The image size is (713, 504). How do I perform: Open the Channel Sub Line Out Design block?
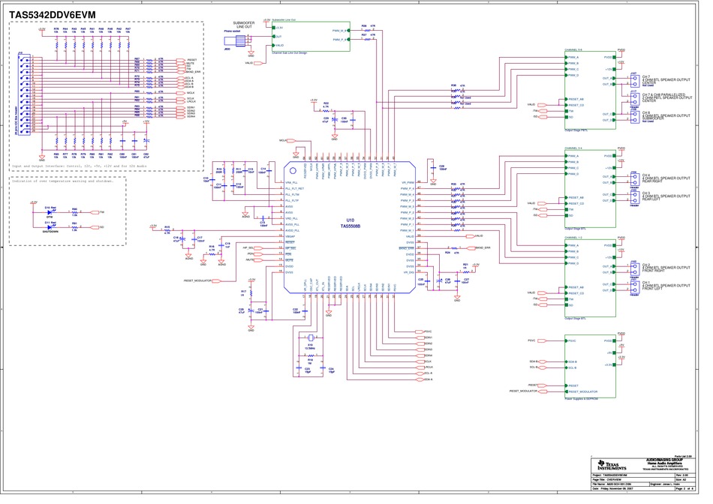pos(311,36)
